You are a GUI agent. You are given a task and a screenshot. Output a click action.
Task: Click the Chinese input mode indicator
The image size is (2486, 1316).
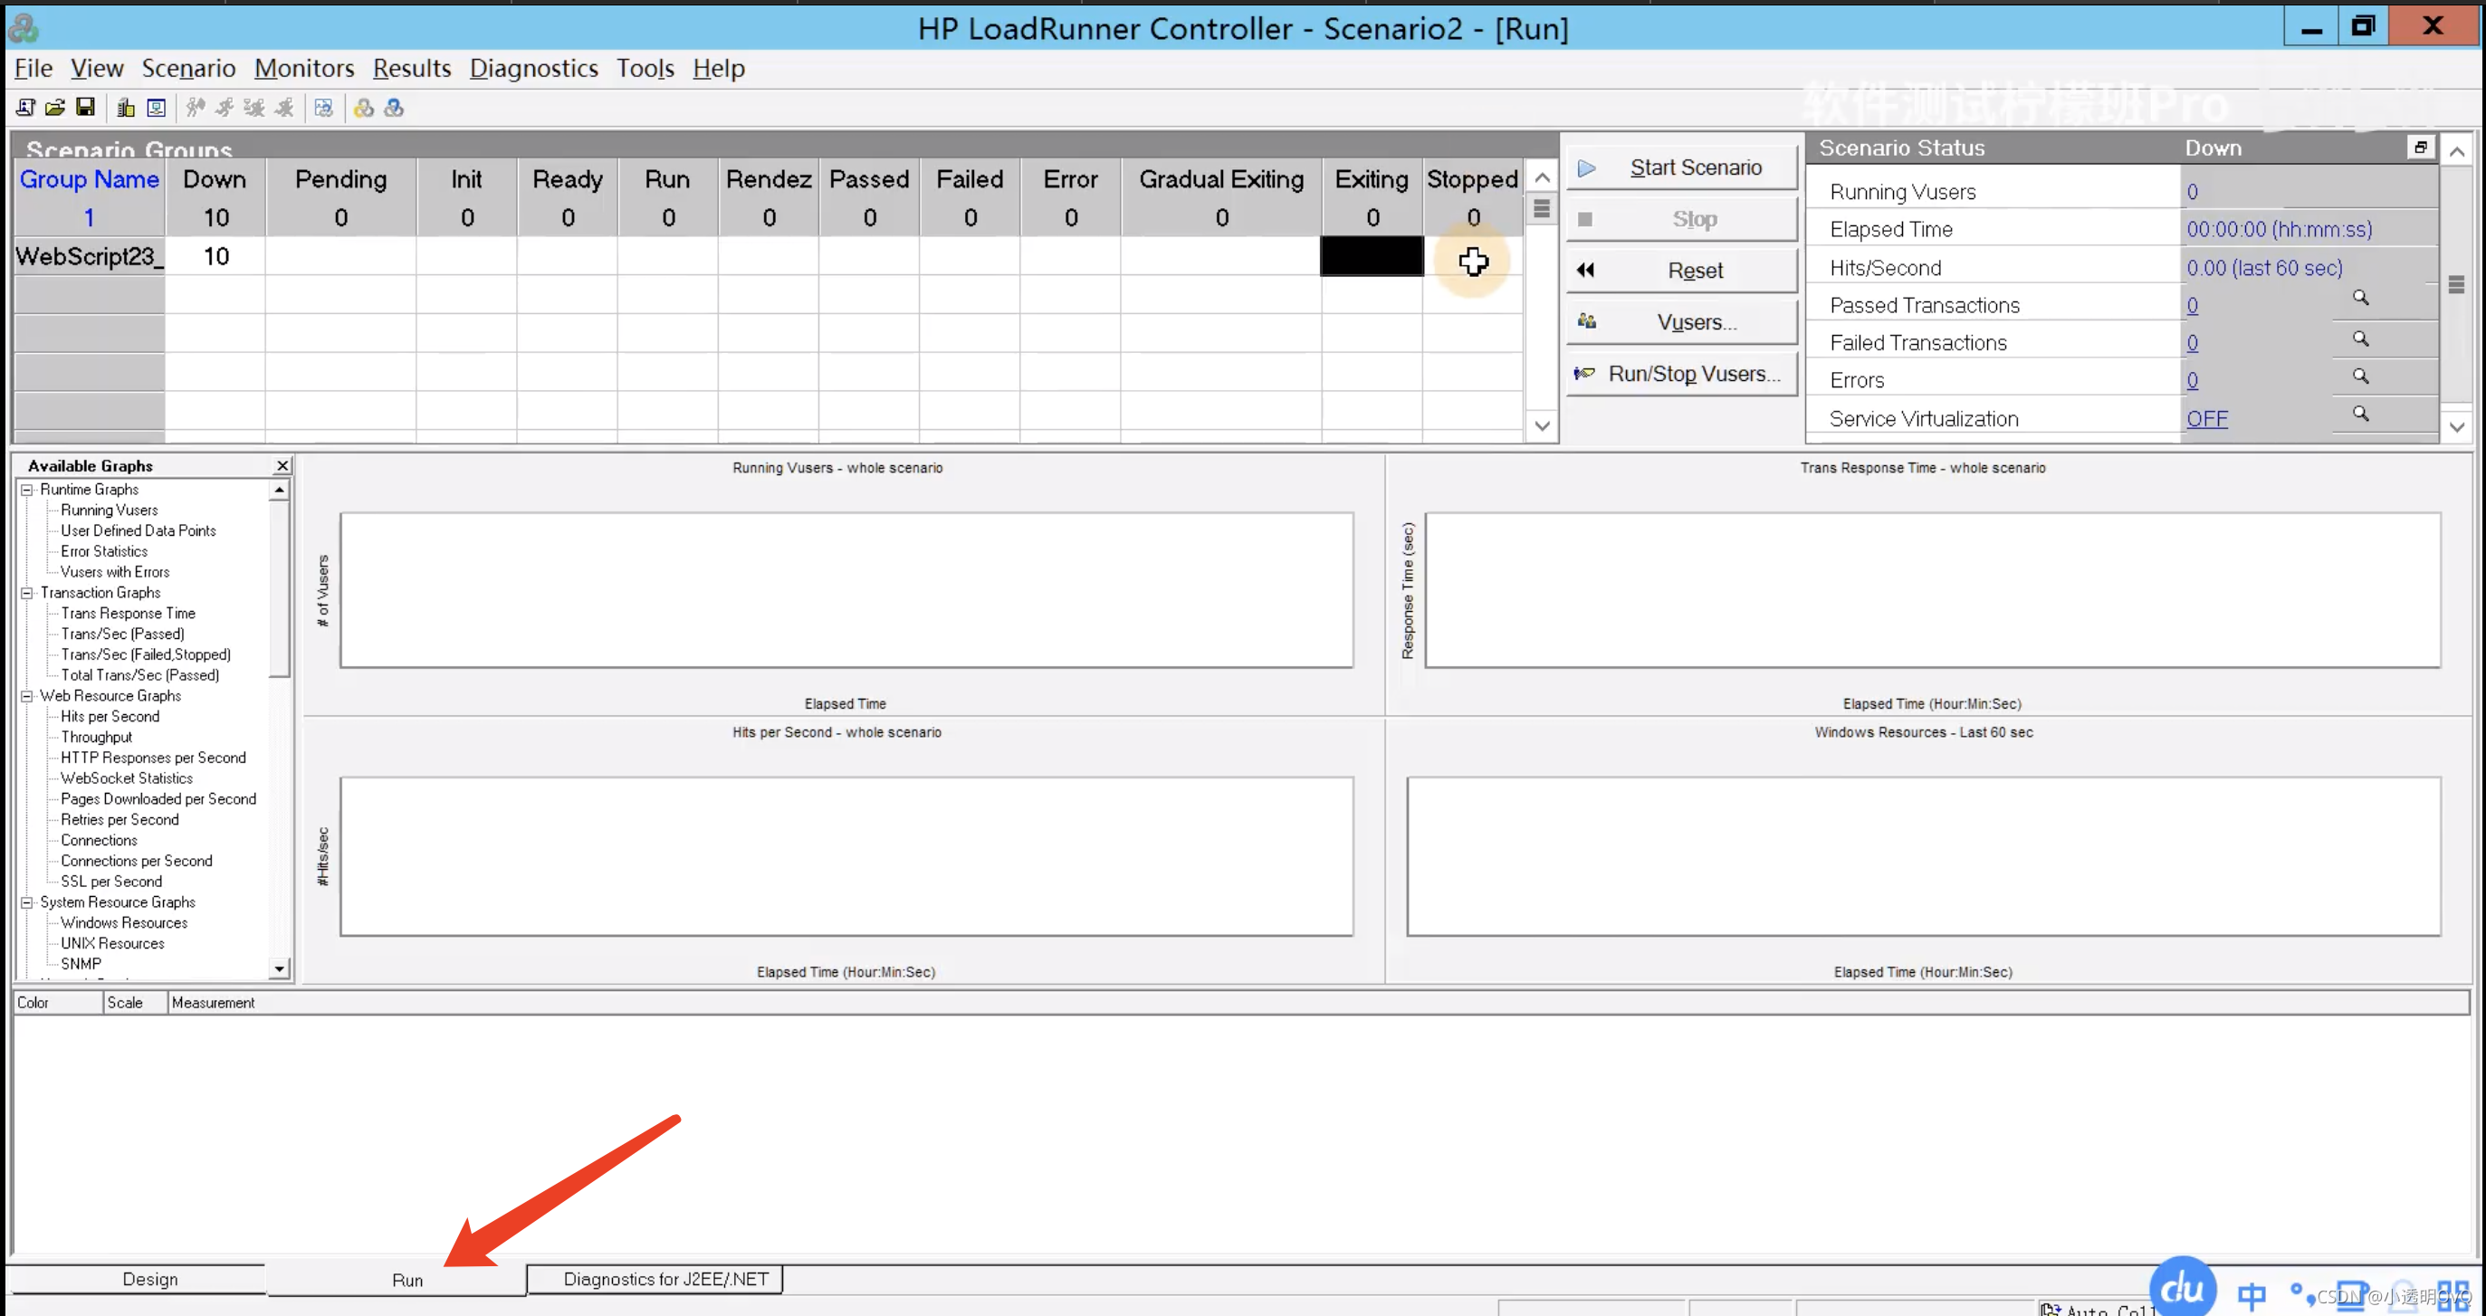[x=2251, y=1295]
